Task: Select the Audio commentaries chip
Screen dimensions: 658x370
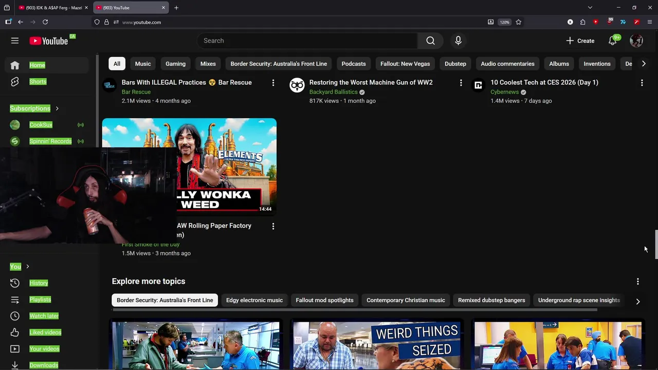Action: pyautogui.click(x=507, y=64)
